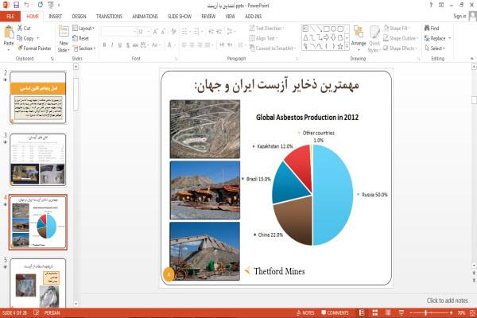This screenshot has height=318, width=477.
Task: Click the Sign in link
Action: coord(460,16)
